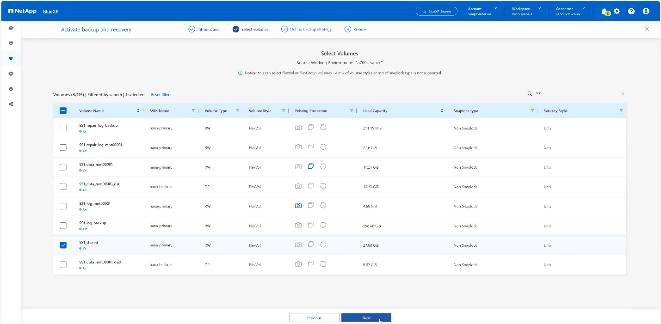The height and width of the screenshot is (324, 661).
Task: Click the BlueXP Search field
Action: [436, 12]
